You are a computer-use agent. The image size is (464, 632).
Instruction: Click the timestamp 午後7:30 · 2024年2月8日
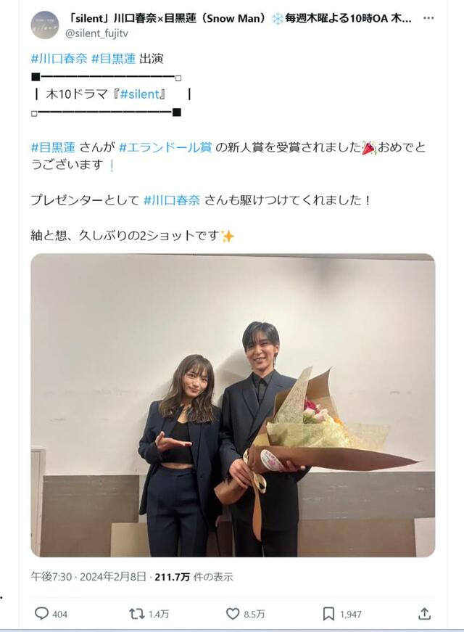(88, 577)
